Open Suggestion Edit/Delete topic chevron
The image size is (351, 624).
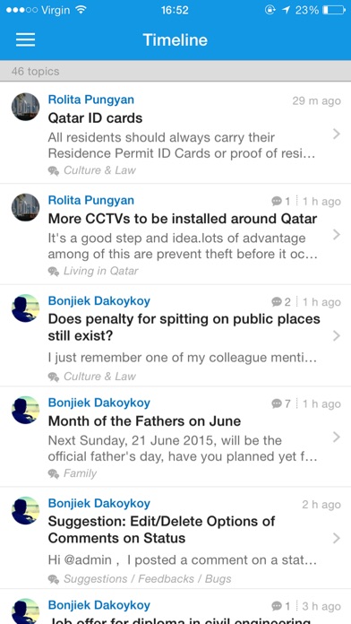(337, 539)
